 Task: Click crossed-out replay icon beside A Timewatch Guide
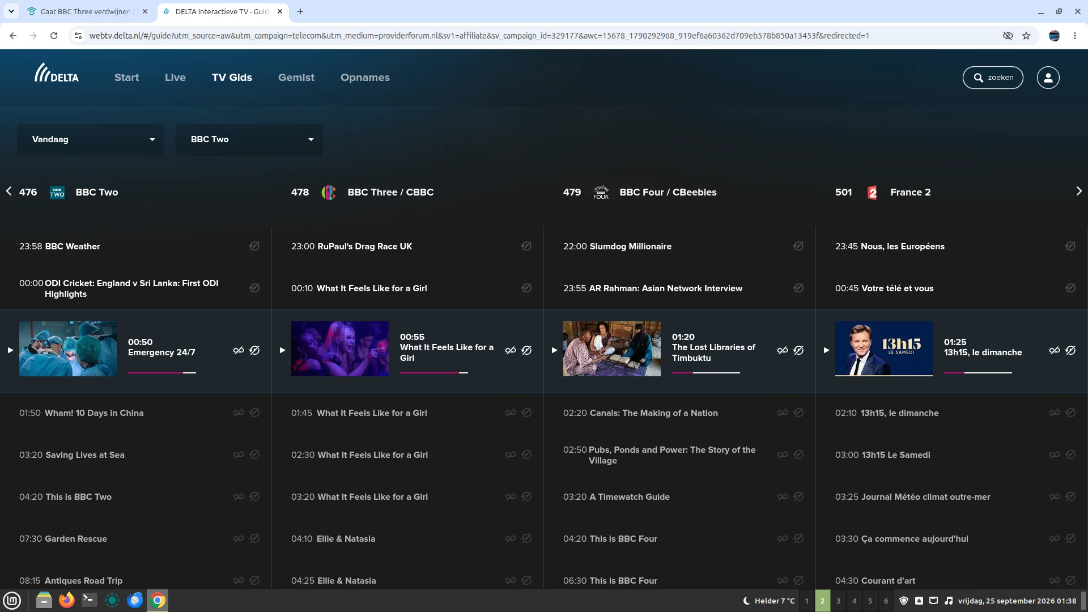pyautogui.click(x=798, y=496)
